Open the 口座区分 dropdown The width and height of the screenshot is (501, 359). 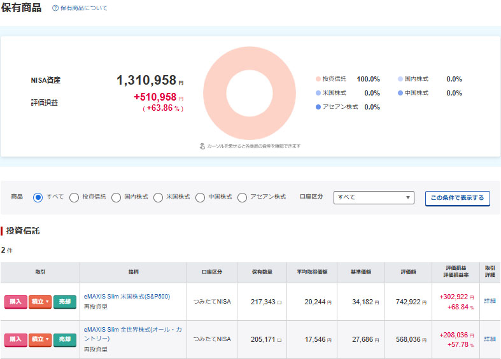click(374, 197)
